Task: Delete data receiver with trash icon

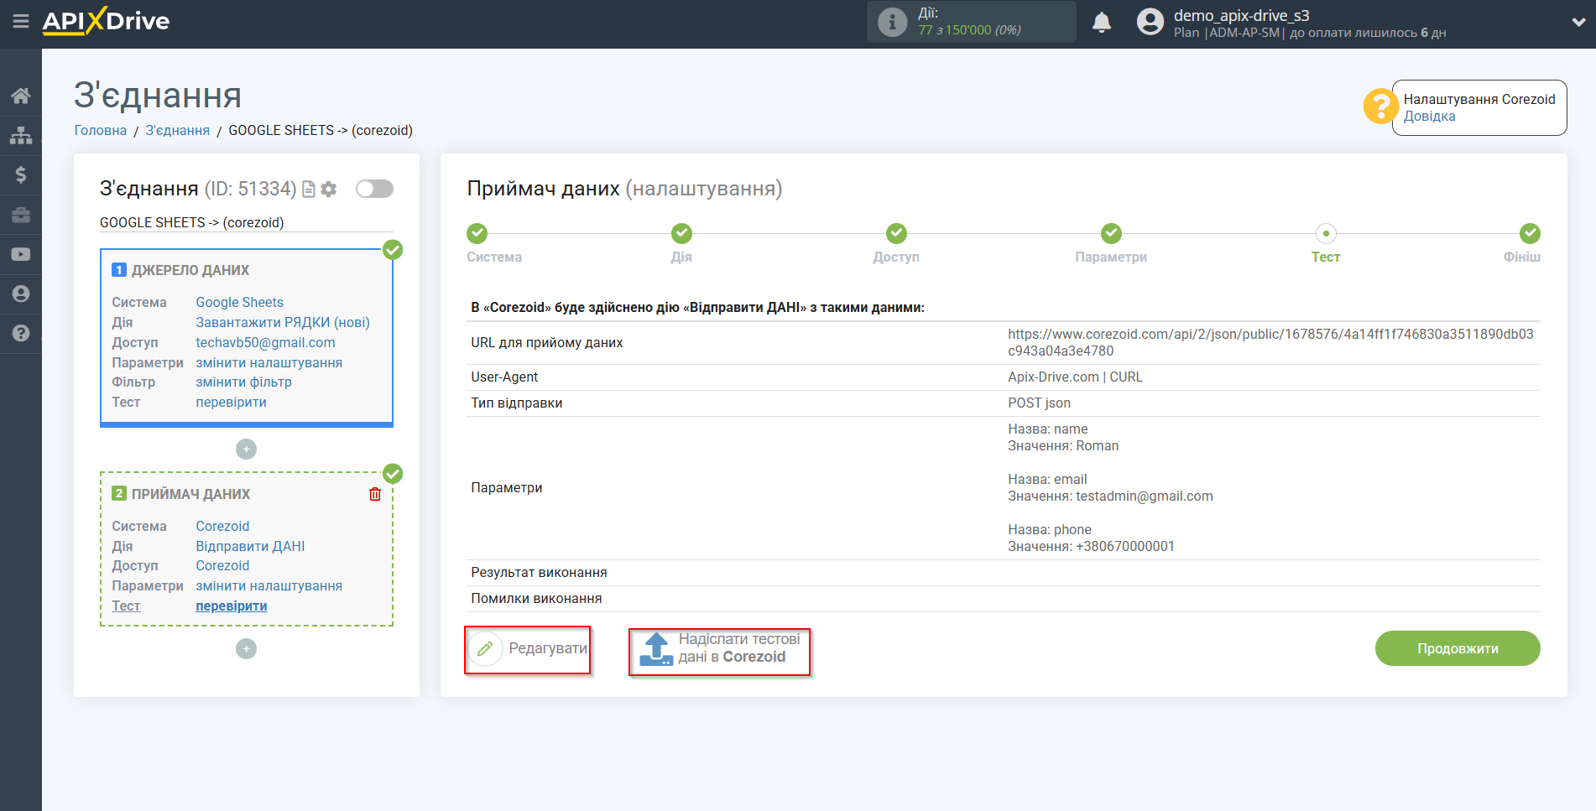Action: click(x=375, y=494)
